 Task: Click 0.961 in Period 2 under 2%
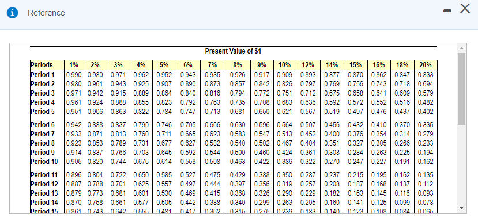tap(95, 83)
